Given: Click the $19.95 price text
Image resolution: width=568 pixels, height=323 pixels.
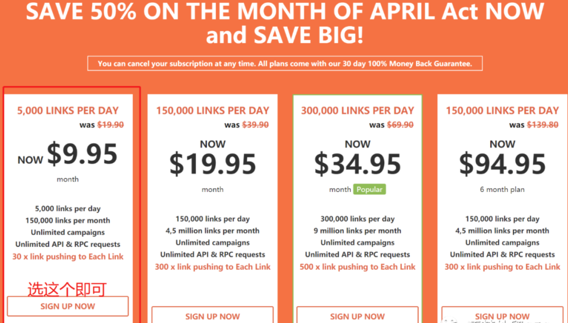Looking at the screenshot, I should tap(213, 164).
